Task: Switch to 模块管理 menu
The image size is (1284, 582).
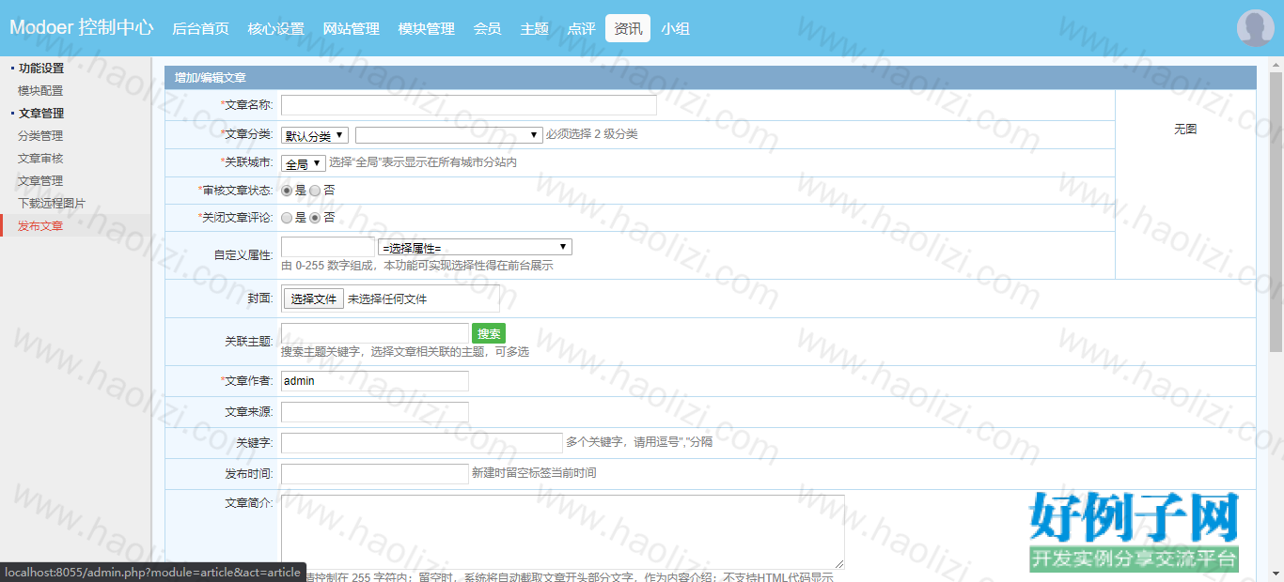Action: pos(426,28)
